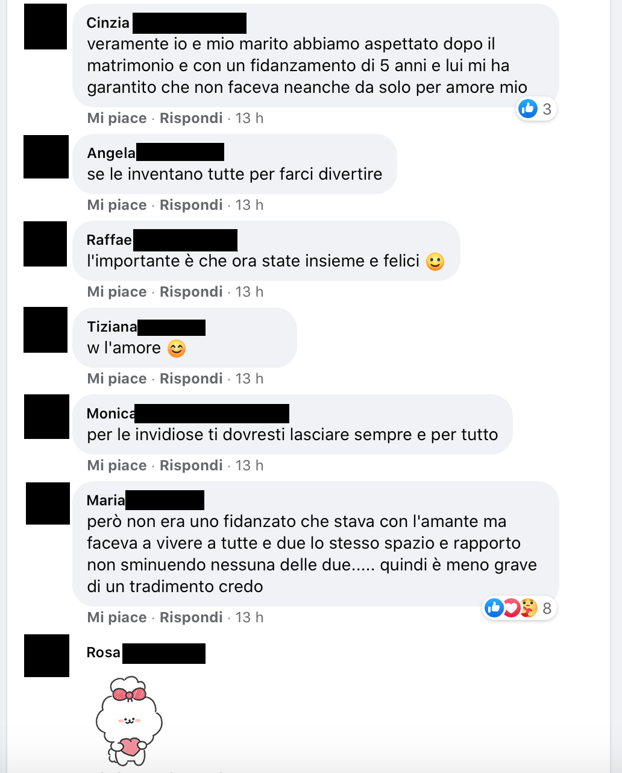Click the heart reaction icon on Maria's comment
Image resolution: width=622 pixels, height=773 pixels.
click(511, 608)
